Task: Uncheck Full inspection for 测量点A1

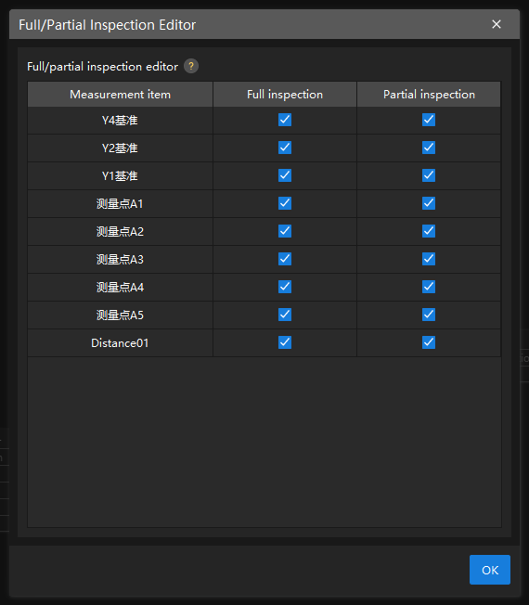Action: 285,203
